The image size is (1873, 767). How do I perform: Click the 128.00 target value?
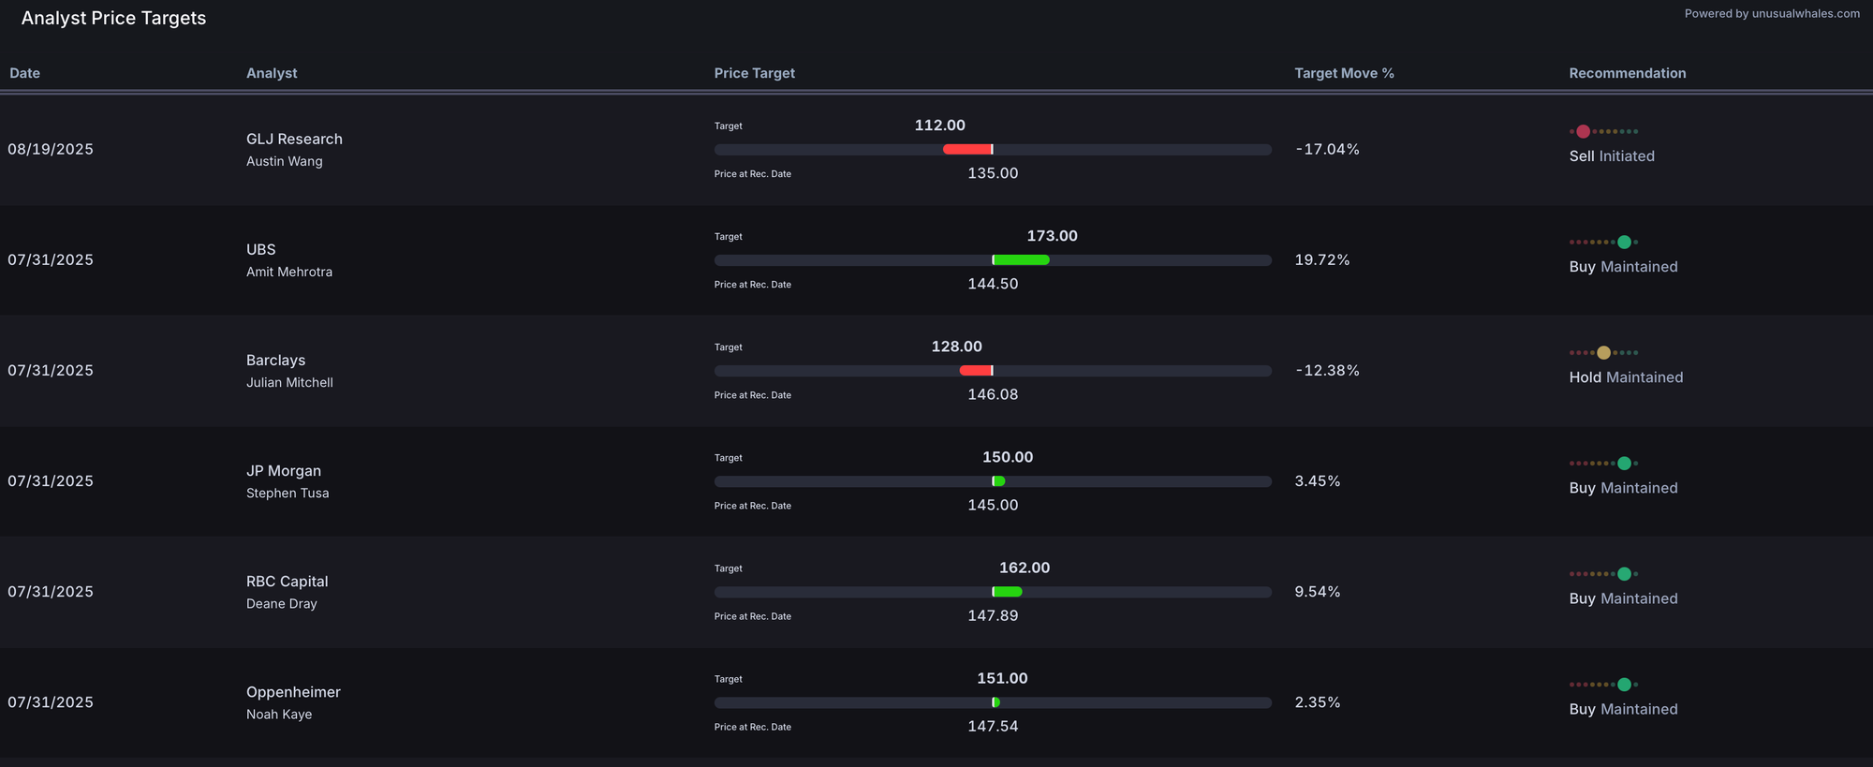tap(956, 347)
